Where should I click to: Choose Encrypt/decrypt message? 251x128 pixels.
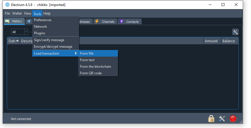point(56,47)
